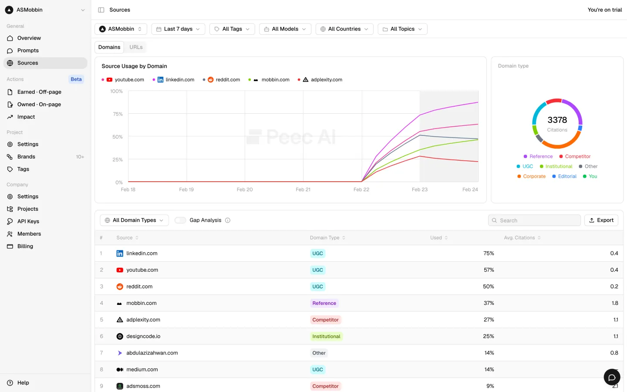Click the Gap Analysis info icon
Viewport: 627px width, 392px height.
228,220
